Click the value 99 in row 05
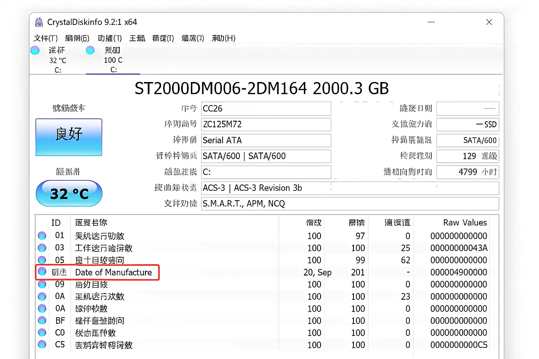 tap(360, 260)
